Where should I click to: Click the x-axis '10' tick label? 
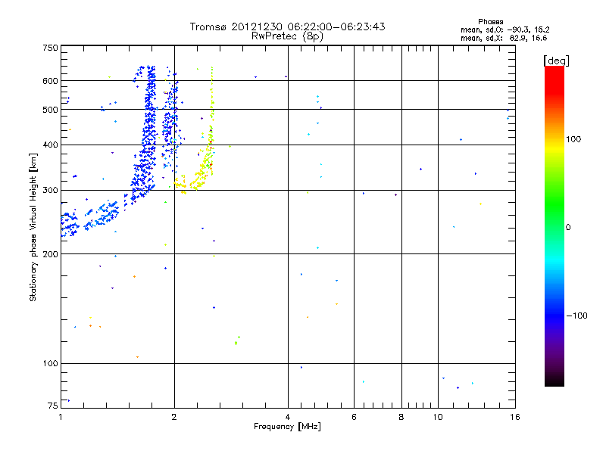point(438,417)
